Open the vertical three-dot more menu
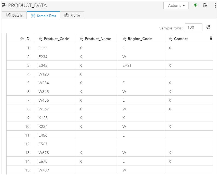This screenshot has width=218, height=175. click(x=215, y=5)
